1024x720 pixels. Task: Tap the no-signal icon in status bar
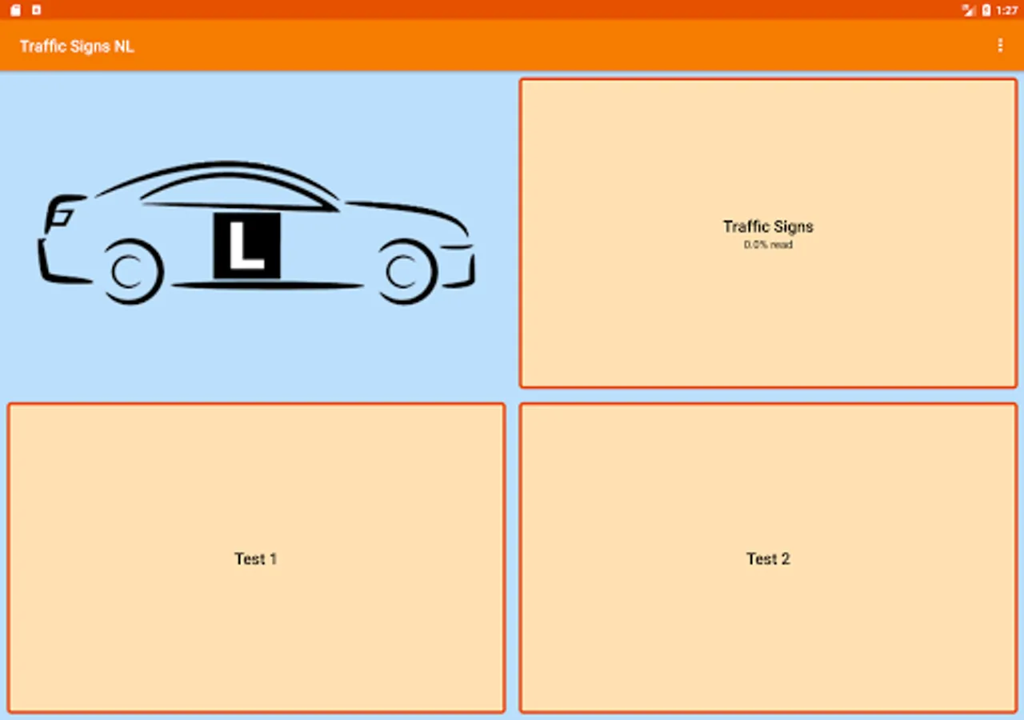tap(969, 10)
